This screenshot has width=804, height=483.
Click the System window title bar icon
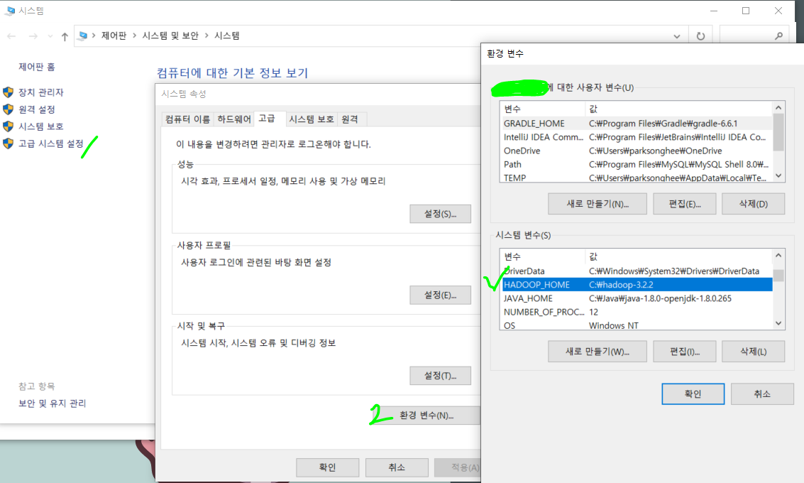(x=9, y=10)
